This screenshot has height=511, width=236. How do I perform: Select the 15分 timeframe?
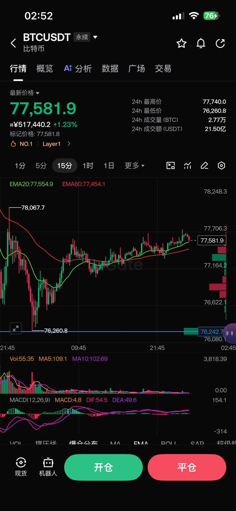click(65, 166)
